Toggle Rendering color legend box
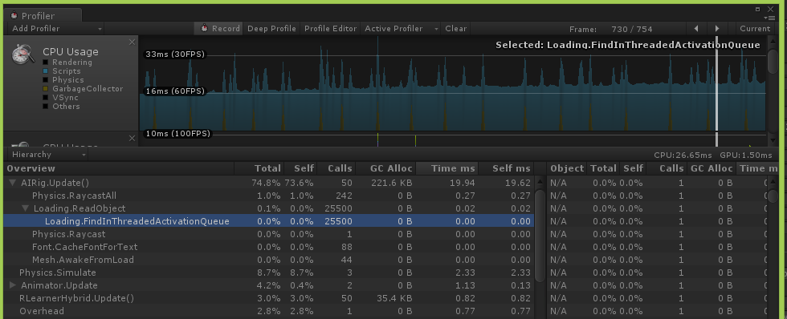 [x=45, y=63]
